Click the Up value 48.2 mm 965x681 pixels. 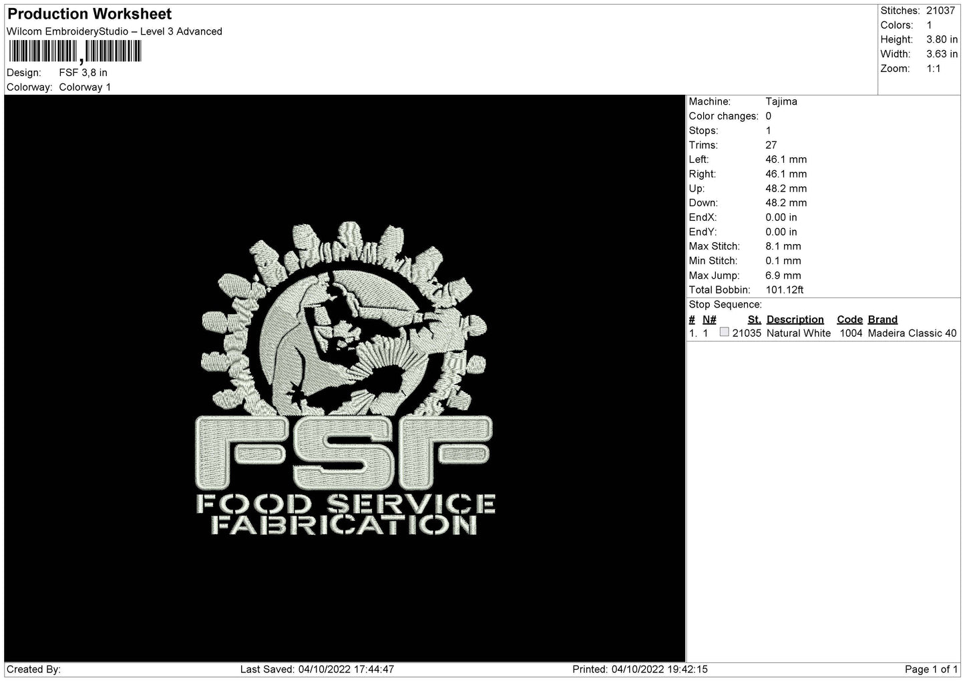click(x=786, y=189)
